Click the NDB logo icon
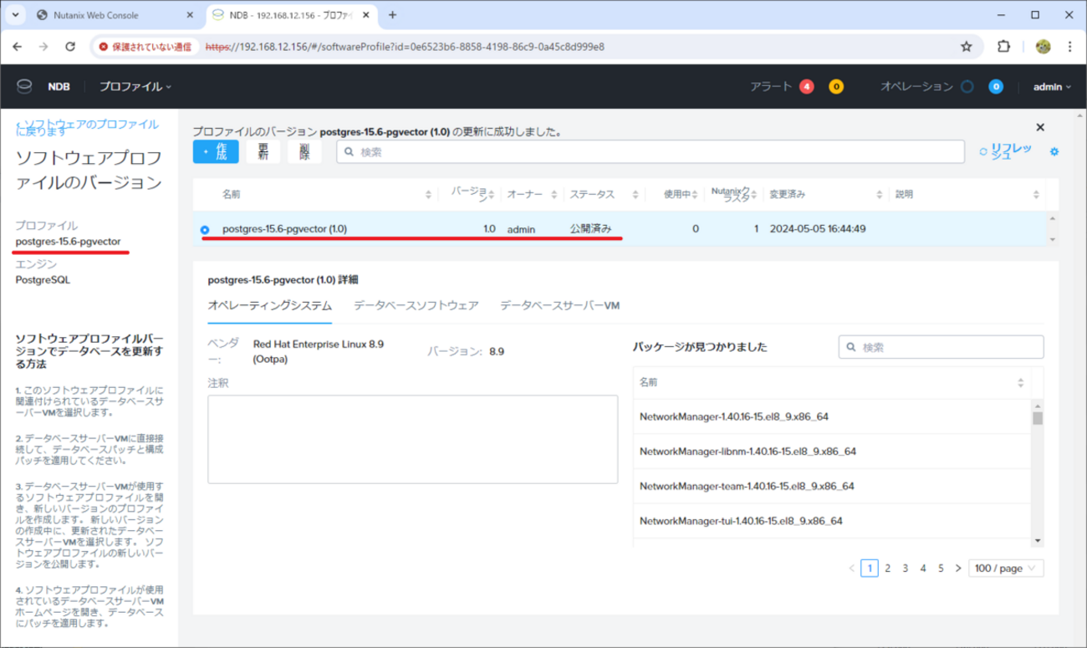This screenshot has width=1087, height=648. coord(23,87)
